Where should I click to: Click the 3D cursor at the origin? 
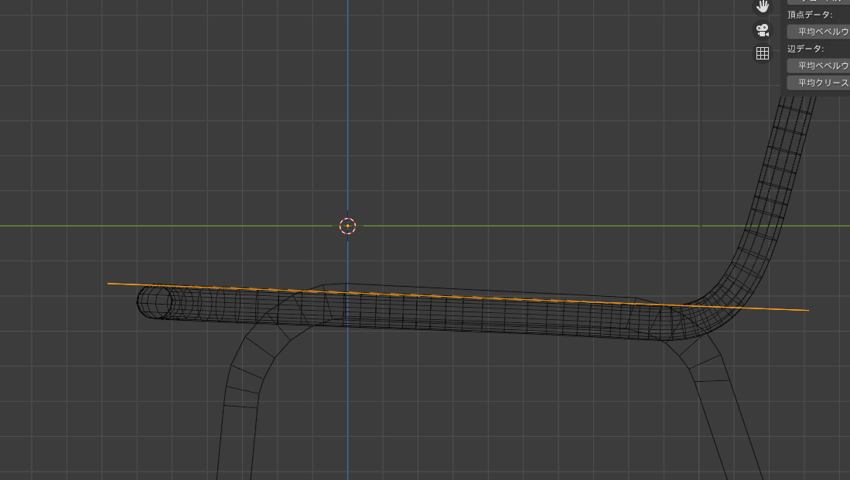coord(347,226)
